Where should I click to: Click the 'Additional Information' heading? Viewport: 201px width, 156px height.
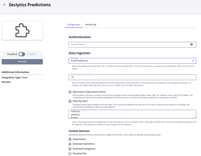(15, 72)
